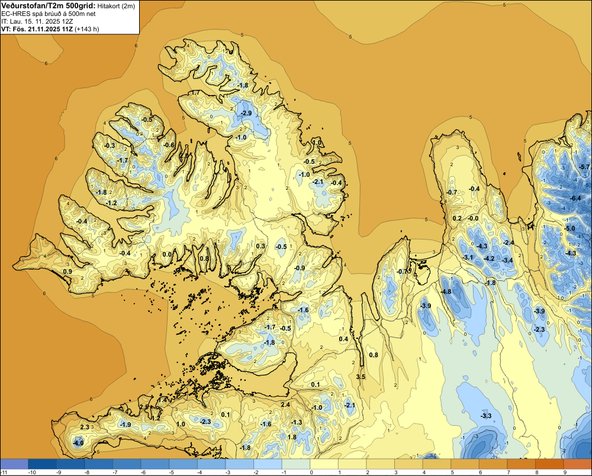
Task: Select the -3.4 temperature value
Action: click(x=507, y=261)
